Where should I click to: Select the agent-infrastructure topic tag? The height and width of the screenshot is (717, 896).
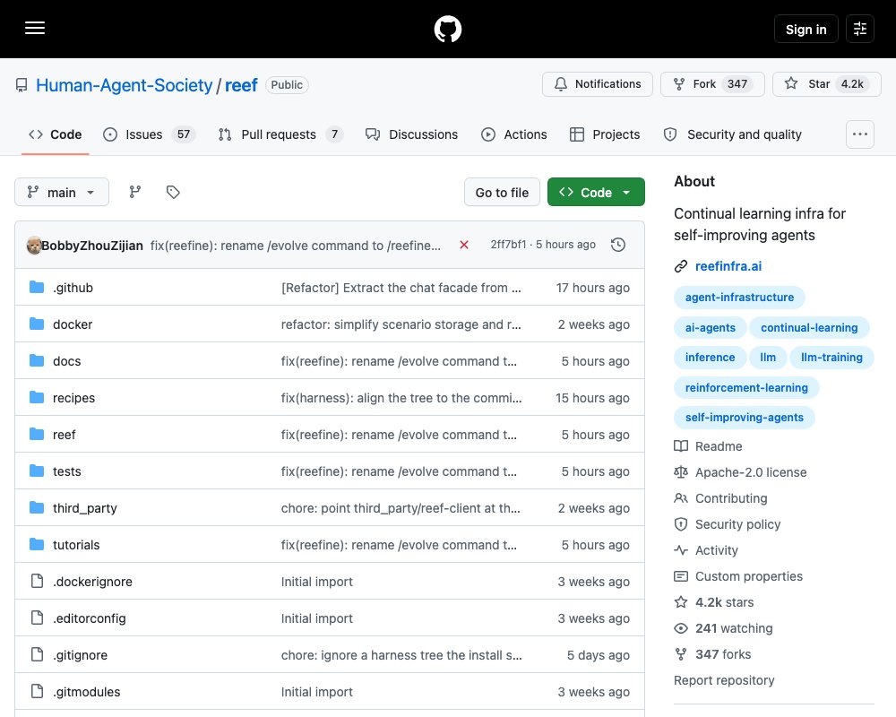[x=739, y=298]
